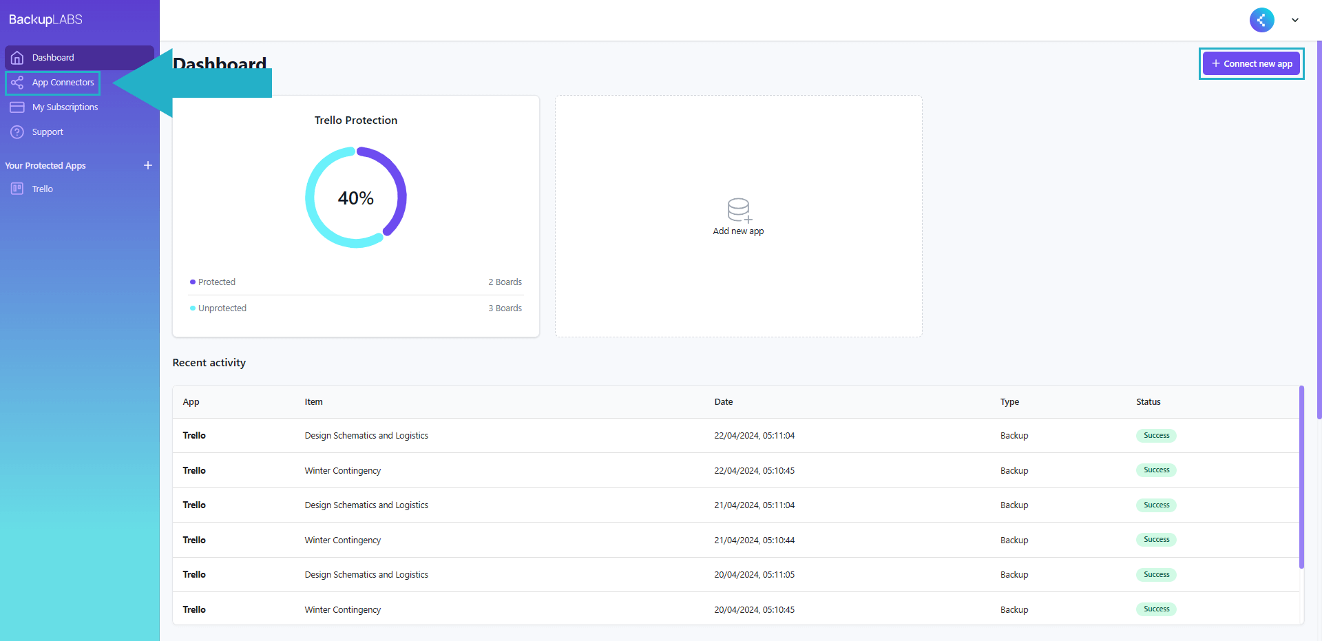Click the Status column header

pyautogui.click(x=1148, y=402)
